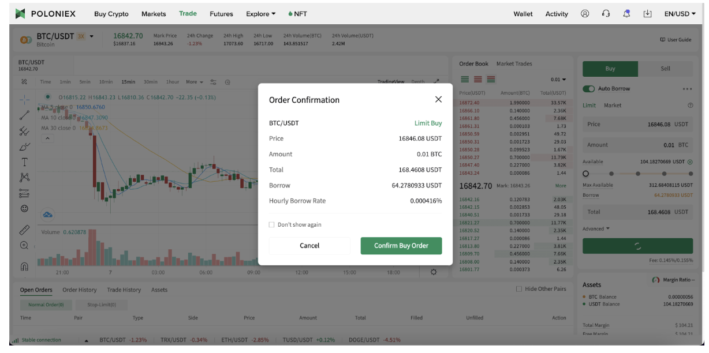709x353 pixels.
Task: Open the Futures menu item
Action: pos(221,14)
